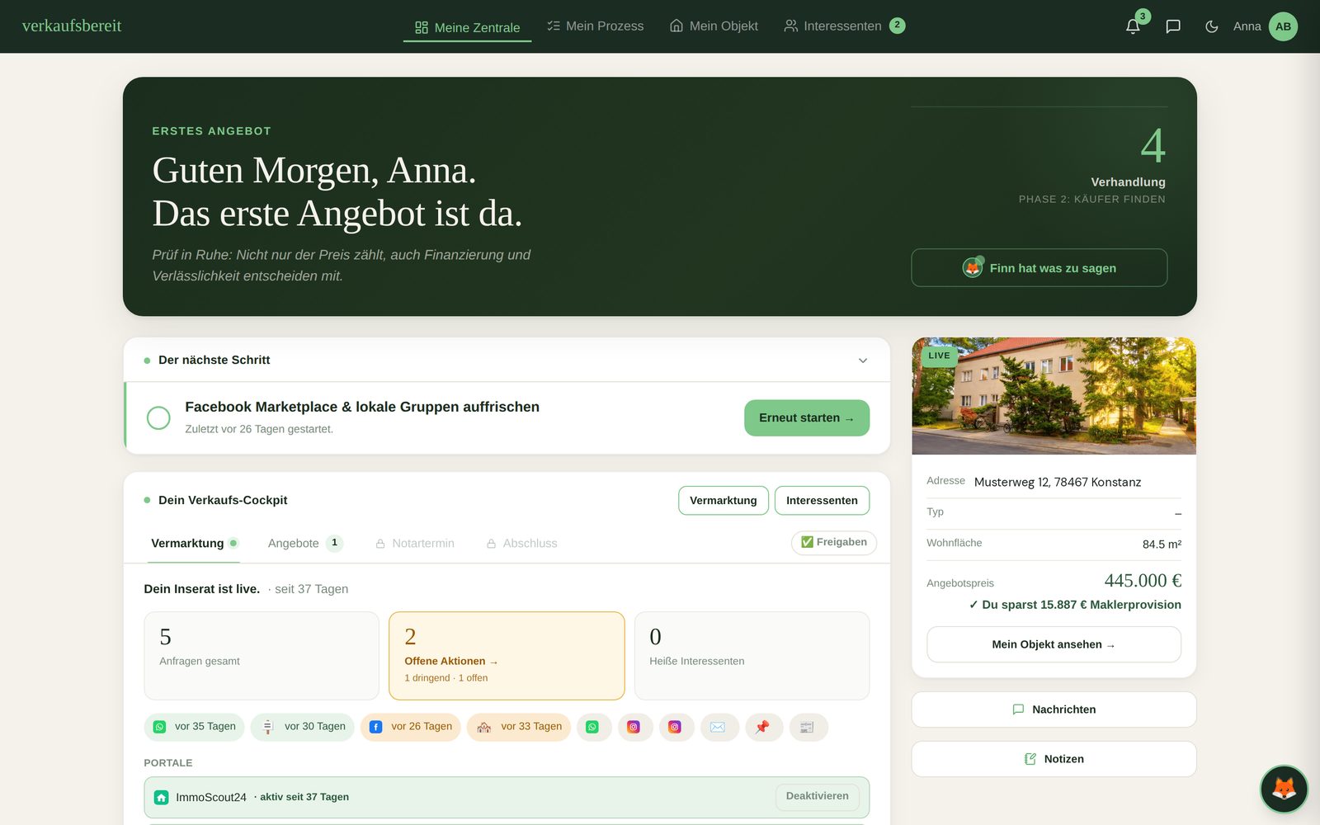Open the 'Offene Aktionen' card

click(x=507, y=656)
